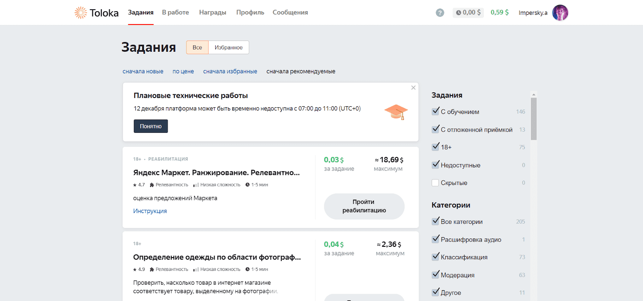Click the ≈ 18,69 $ maximum amount
The height and width of the screenshot is (301, 643).
(x=389, y=160)
